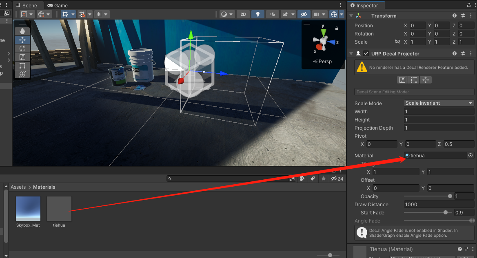Adjust Project panel icon size slider
Viewport: 477px width, 258px height.
[x=328, y=255]
